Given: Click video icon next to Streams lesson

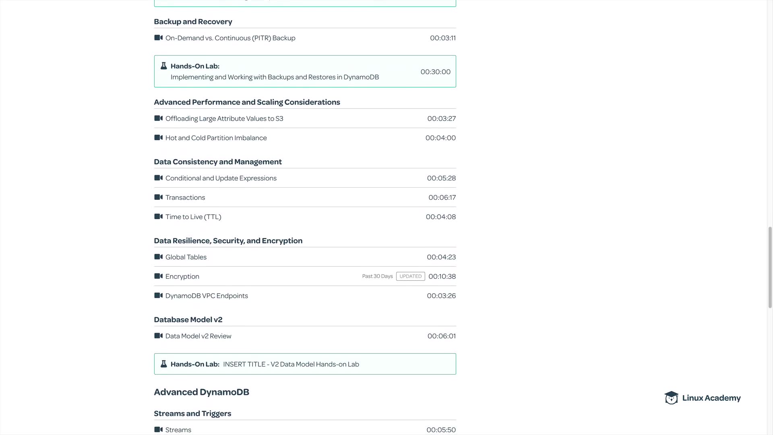Looking at the screenshot, I should 158,430.
